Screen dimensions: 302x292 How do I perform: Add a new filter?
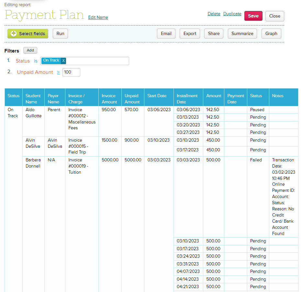pyautogui.click(x=30, y=51)
